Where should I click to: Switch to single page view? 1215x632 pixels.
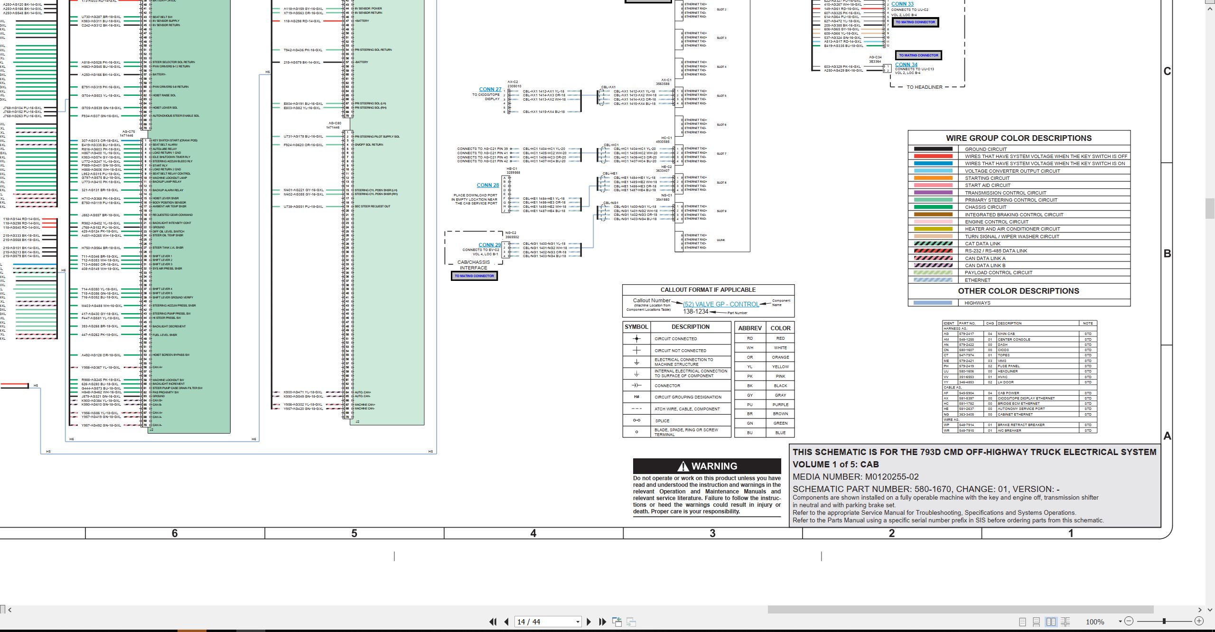click(1022, 622)
